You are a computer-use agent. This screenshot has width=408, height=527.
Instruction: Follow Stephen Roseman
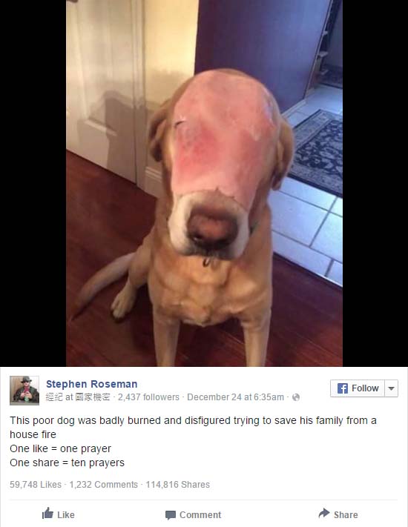click(x=358, y=388)
